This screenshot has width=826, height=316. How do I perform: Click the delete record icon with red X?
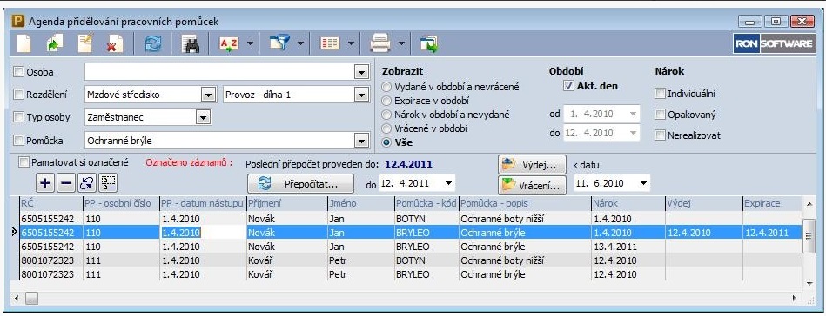tap(114, 43)
